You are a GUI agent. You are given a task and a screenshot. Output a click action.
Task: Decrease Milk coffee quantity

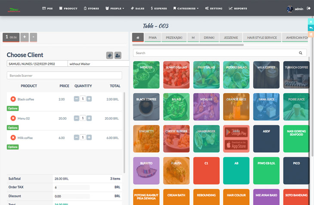click(x=77, y=138)
